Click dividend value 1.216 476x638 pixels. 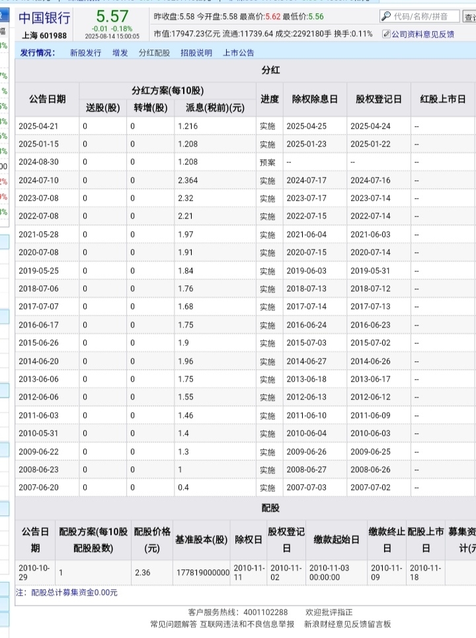[x=188, y=126]
